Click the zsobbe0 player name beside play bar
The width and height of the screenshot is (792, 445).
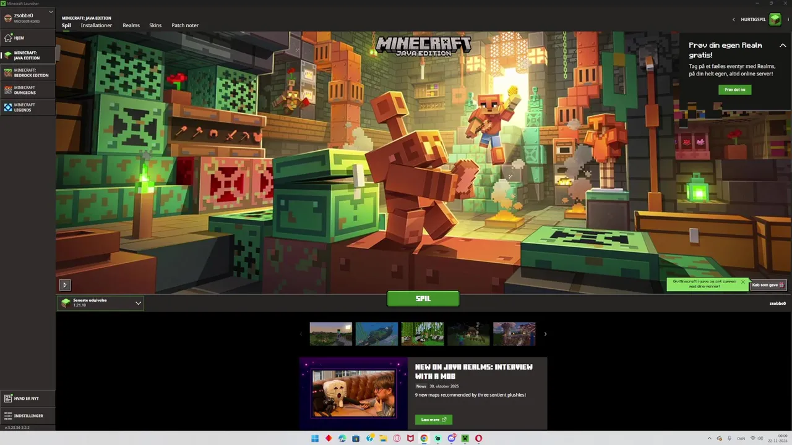tap(778, 303)
